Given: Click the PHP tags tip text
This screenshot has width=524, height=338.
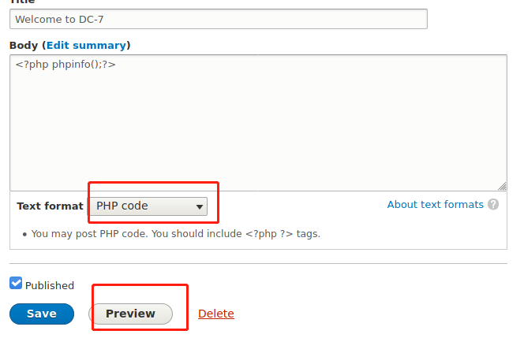Looking at the screenshot, I should 176,234.
